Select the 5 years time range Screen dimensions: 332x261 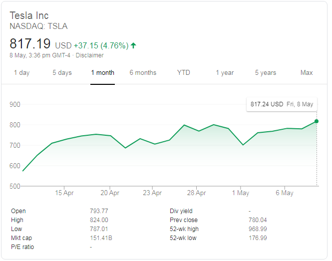[265, 73]
